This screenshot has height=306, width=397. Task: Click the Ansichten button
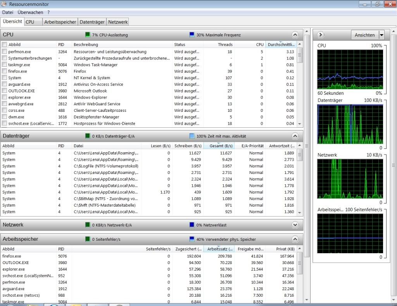364,35
